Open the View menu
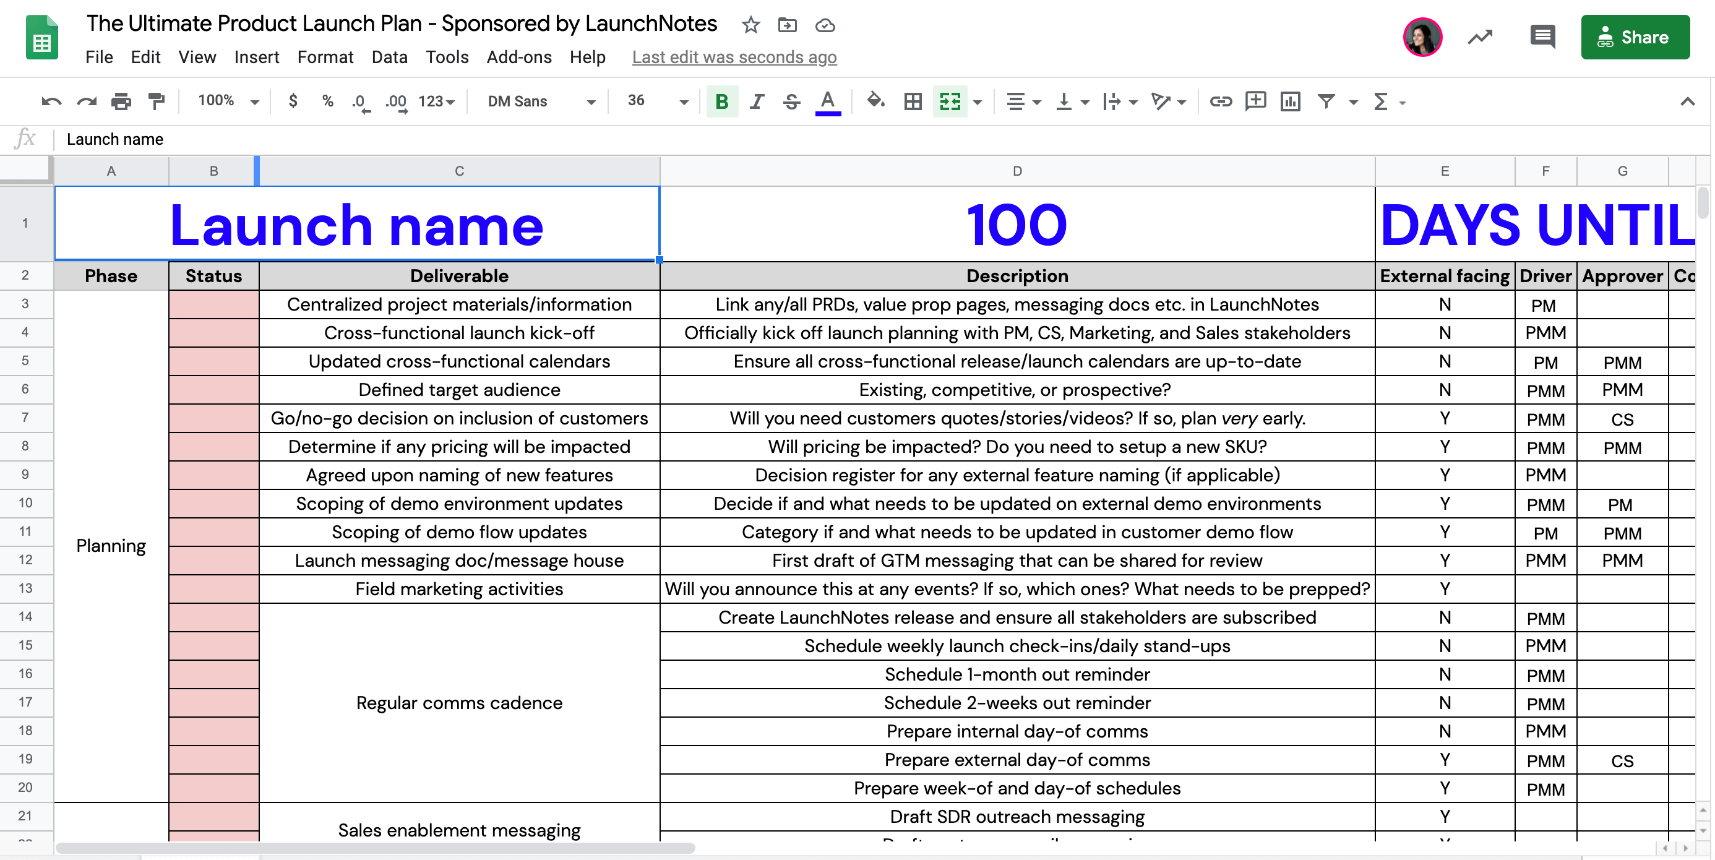 click(x=197, y=58)
